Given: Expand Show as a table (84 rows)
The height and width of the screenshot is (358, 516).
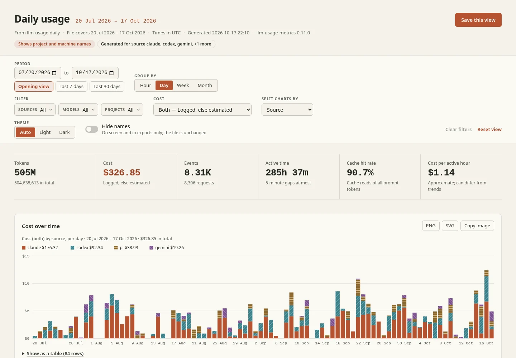Looking at the screenshot, I should coord(53,353).
